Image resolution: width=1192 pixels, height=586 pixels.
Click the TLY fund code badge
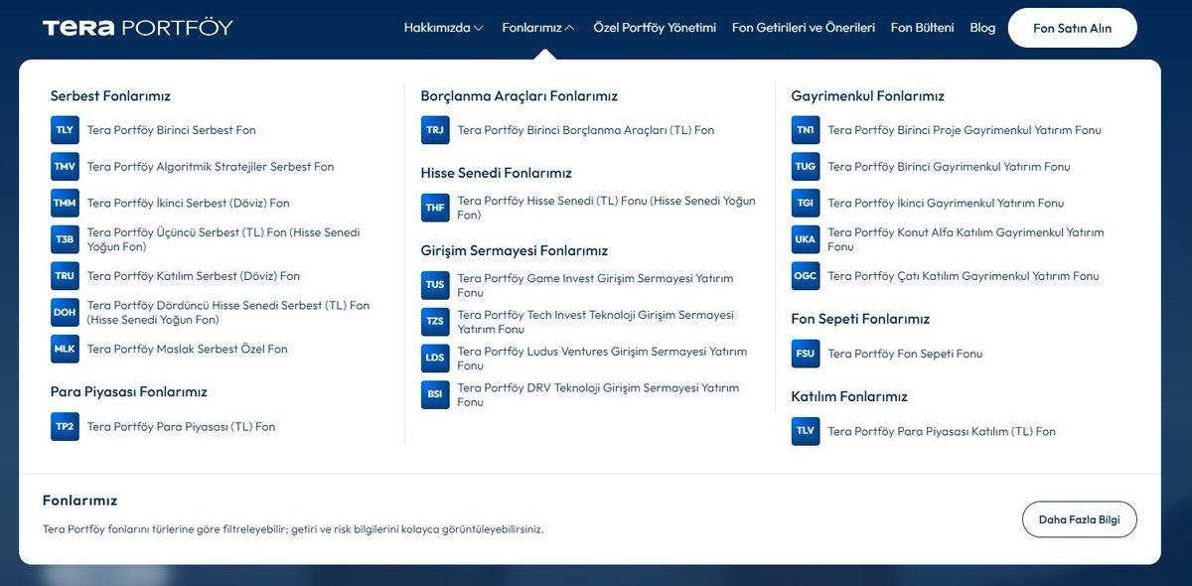coord(65,130)
